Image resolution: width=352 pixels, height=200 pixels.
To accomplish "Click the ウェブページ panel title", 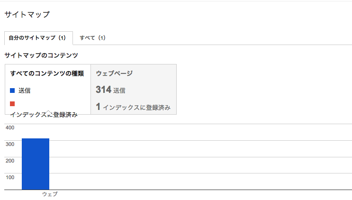I will click(114, 73).
